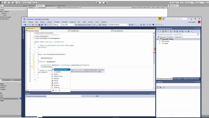Select Directional Light in Unity Hierarchy

coord(6,17)
